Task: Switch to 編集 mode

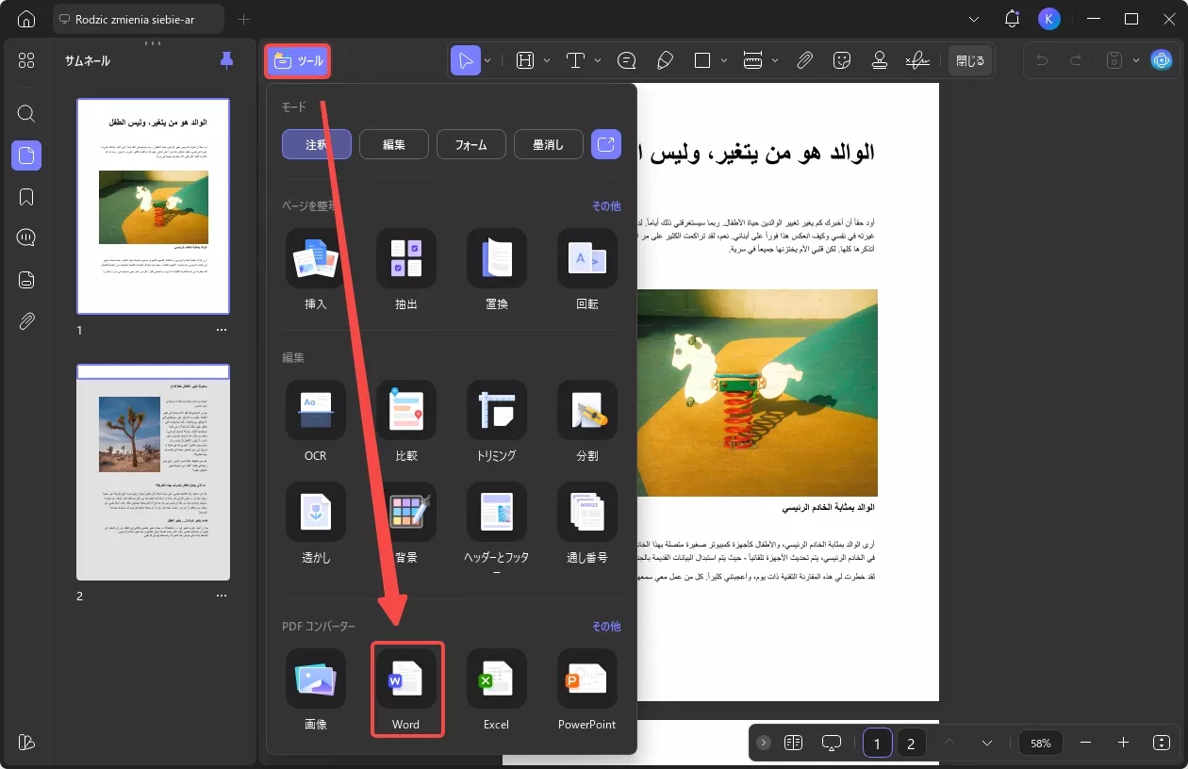Action: [x=393, y=144]
